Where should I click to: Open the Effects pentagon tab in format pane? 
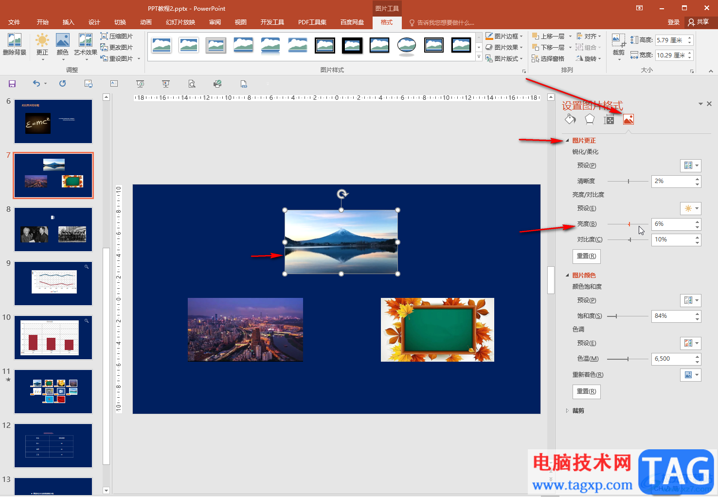[x=590, y=119]
